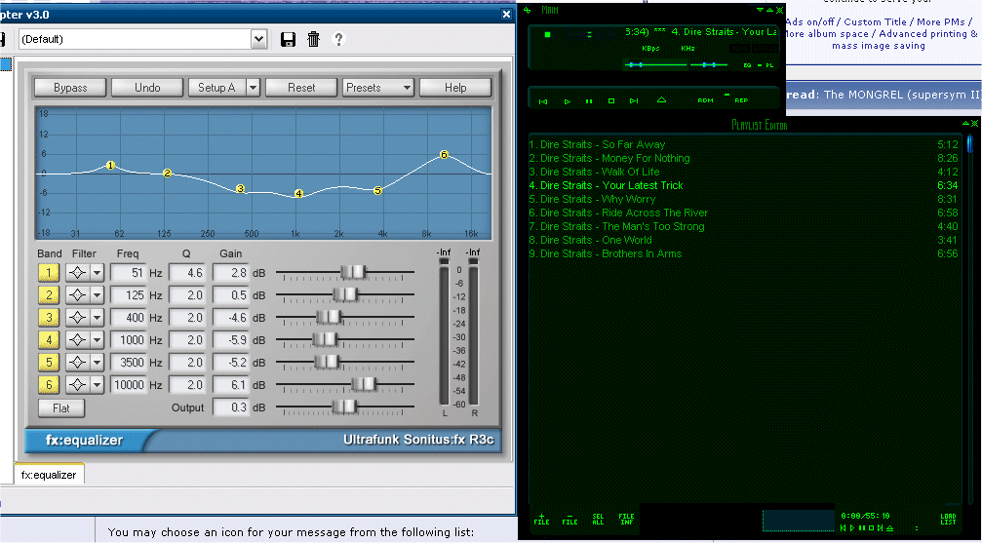Click the band 1 gain slider thumb

pyautogui.click(x=353, y=272)
